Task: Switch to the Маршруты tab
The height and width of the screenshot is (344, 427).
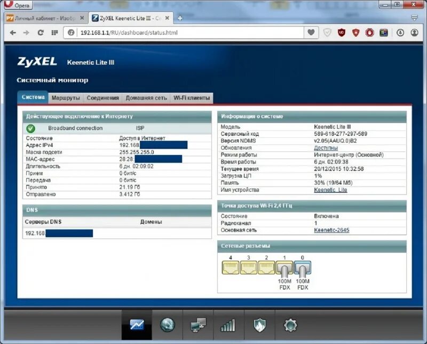Action: (66, 98)
